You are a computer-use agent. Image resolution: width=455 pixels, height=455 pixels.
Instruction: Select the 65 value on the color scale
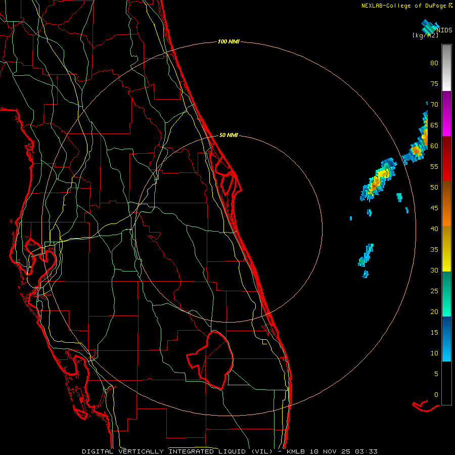click(434, 125)
